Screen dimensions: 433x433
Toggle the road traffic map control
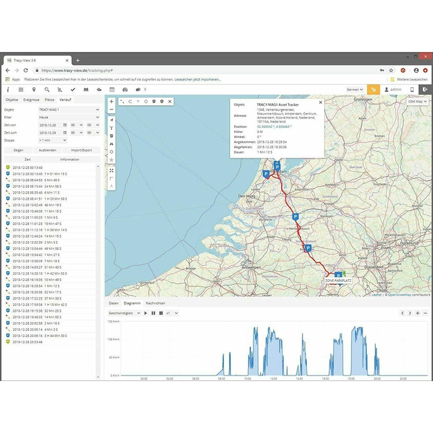click(111, 144)
